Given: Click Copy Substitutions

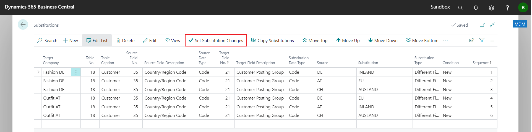Looking at the screenshot, I should coord(273,40).
